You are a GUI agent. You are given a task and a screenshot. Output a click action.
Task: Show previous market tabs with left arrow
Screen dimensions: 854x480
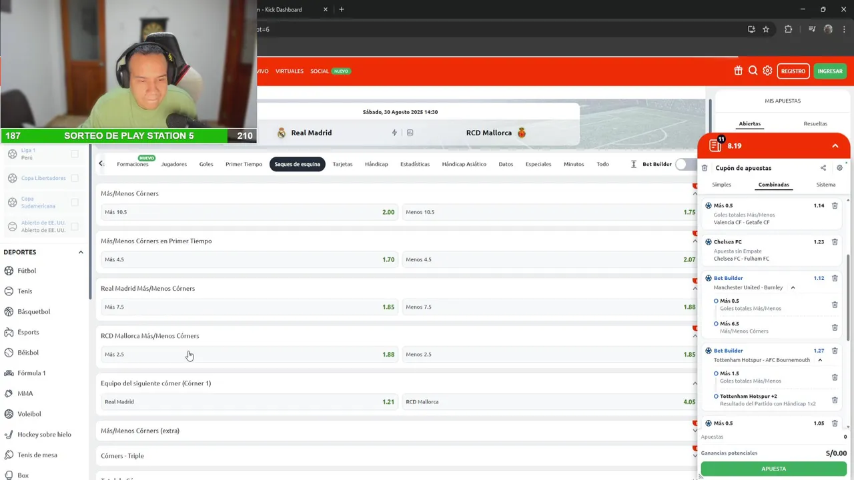tap(101, 163)
